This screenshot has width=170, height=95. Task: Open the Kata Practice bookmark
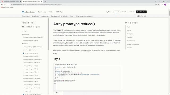tap(7, 7)
